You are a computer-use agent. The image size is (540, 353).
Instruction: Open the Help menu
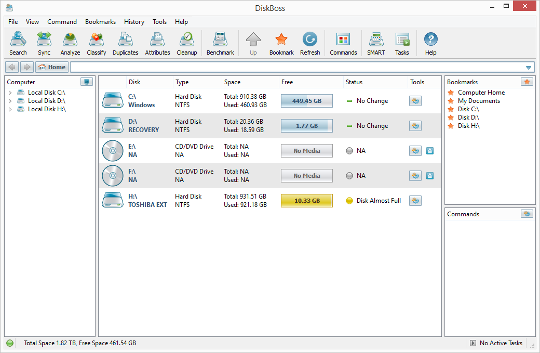point(181,22)
